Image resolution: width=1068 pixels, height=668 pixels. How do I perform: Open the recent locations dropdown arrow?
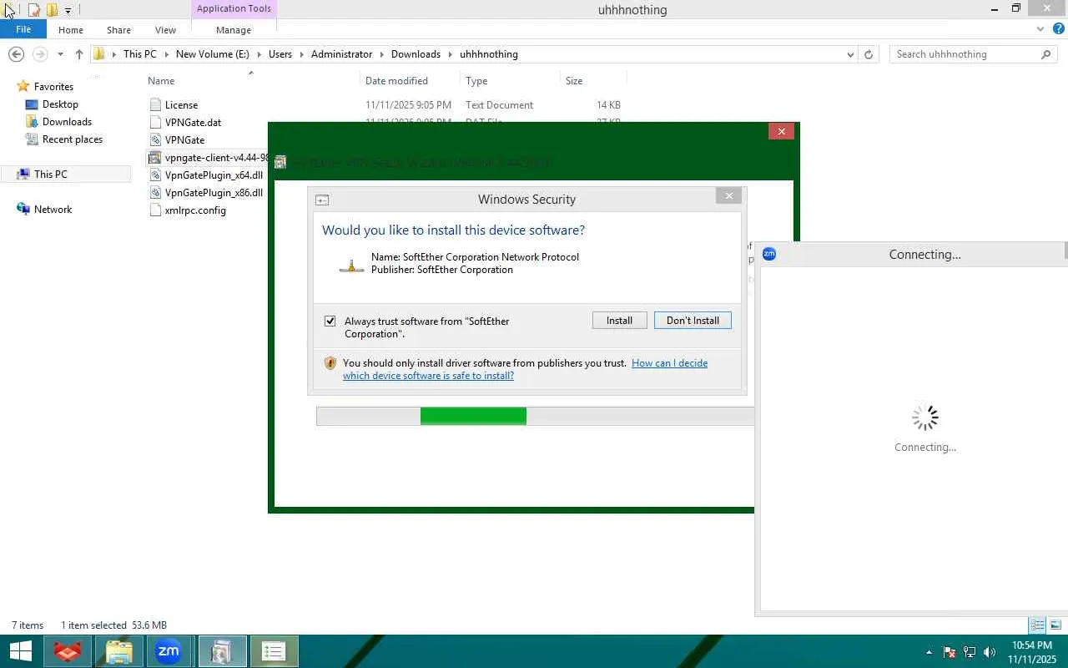pos(60,54)
